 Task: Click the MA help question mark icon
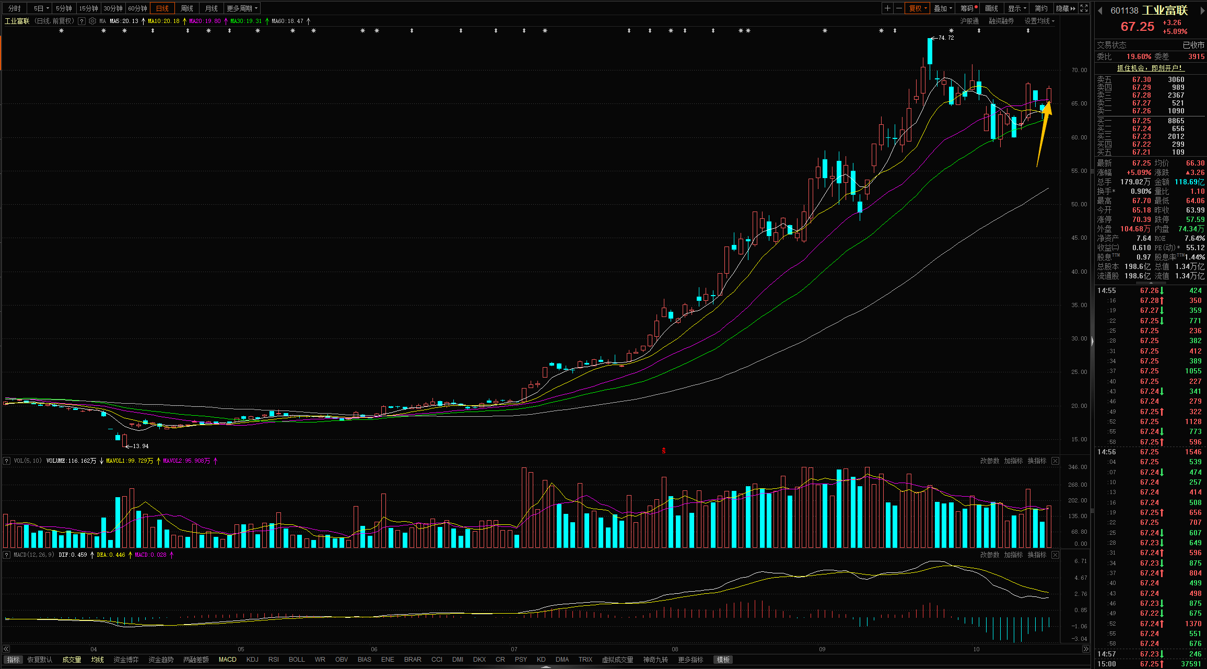pos(81,21)
